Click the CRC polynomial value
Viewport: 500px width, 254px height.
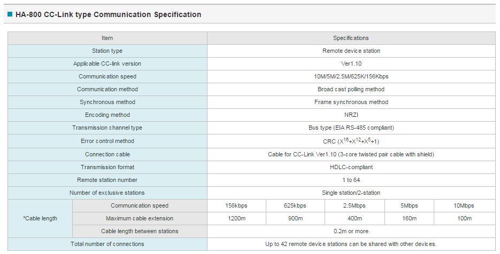pos(351,141)
